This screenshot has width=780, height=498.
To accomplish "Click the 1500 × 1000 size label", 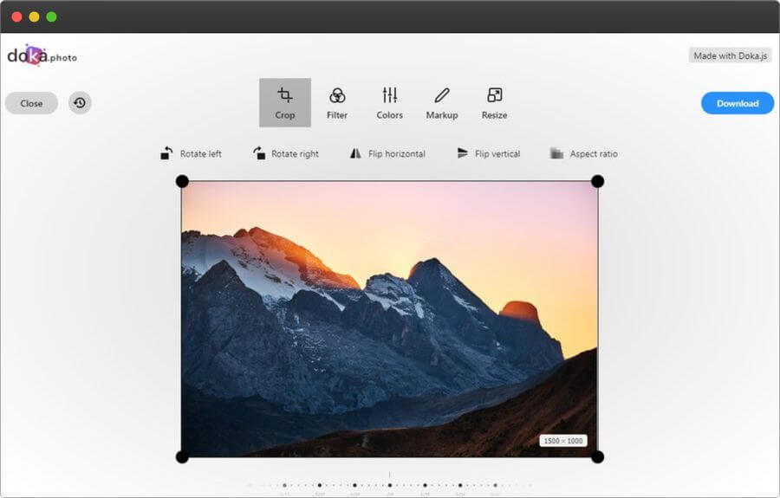I will 563,441.
